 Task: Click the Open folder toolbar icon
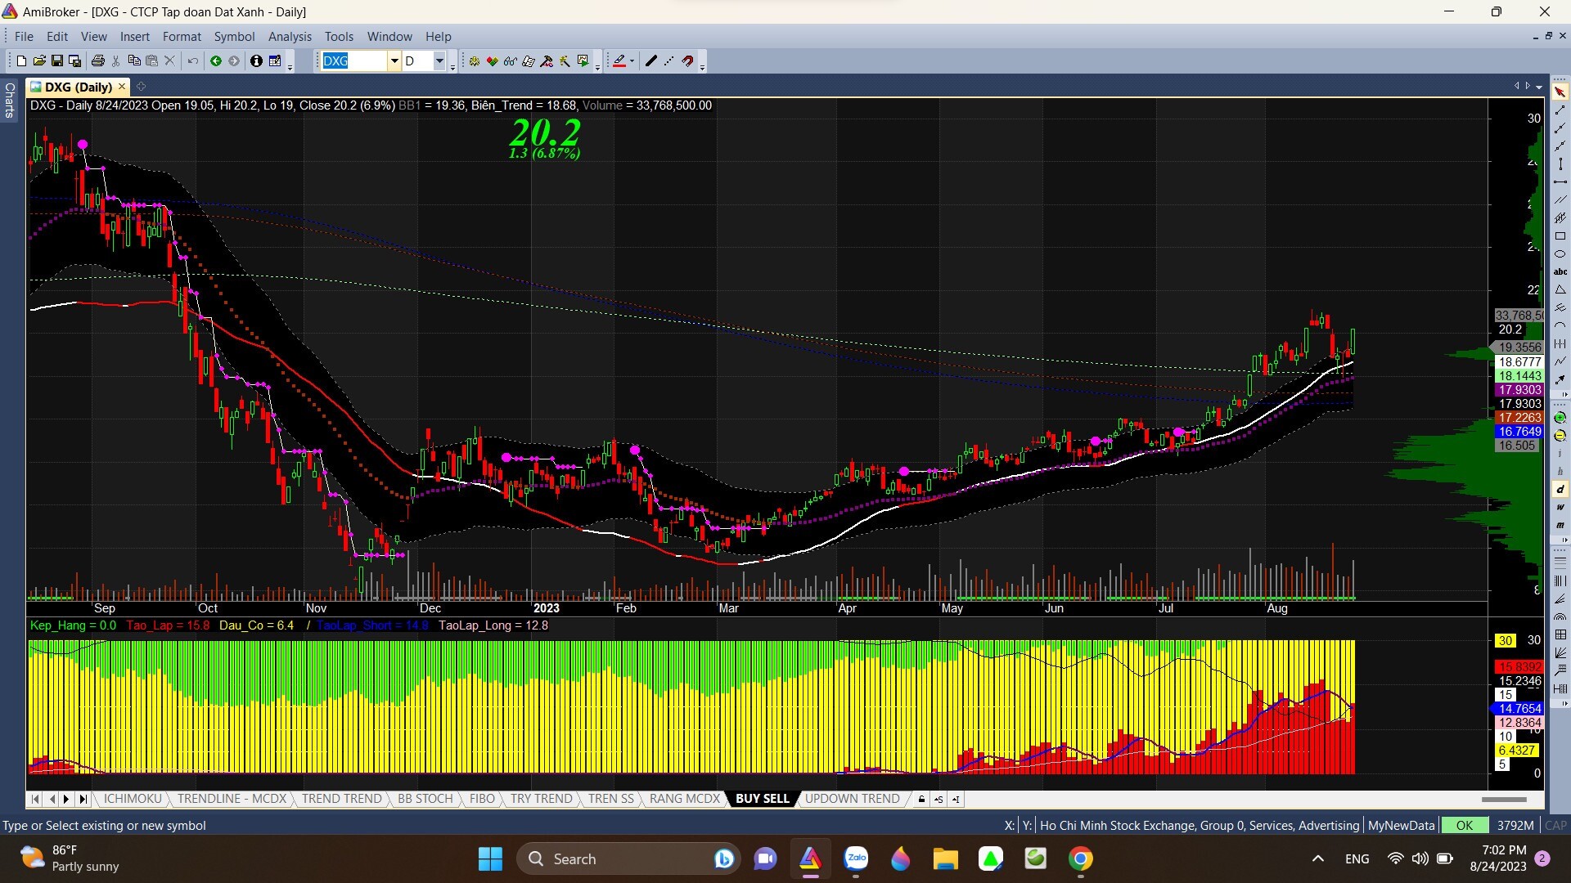[x=39, y=61]
